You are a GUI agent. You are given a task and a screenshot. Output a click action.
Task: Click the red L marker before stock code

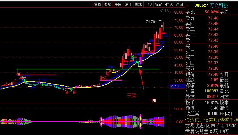188,6
